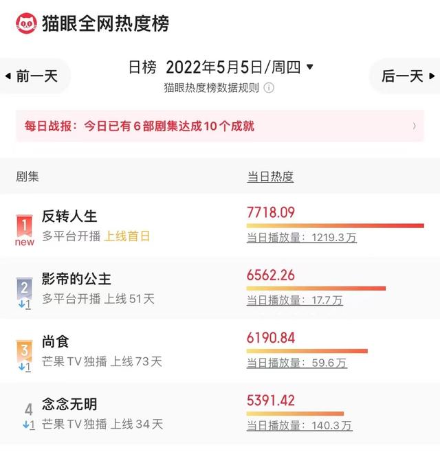Open 当日播放量 1219.3万 detail link
Screen dimensions: 440x452
pyautogui.click(x=302, y=238)
